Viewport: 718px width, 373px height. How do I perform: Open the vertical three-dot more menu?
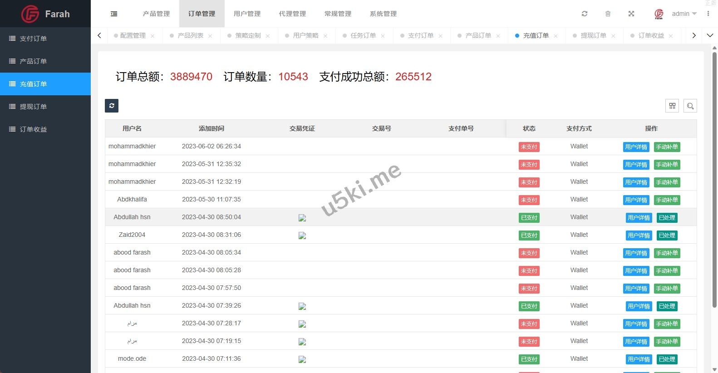click(708, 14)
